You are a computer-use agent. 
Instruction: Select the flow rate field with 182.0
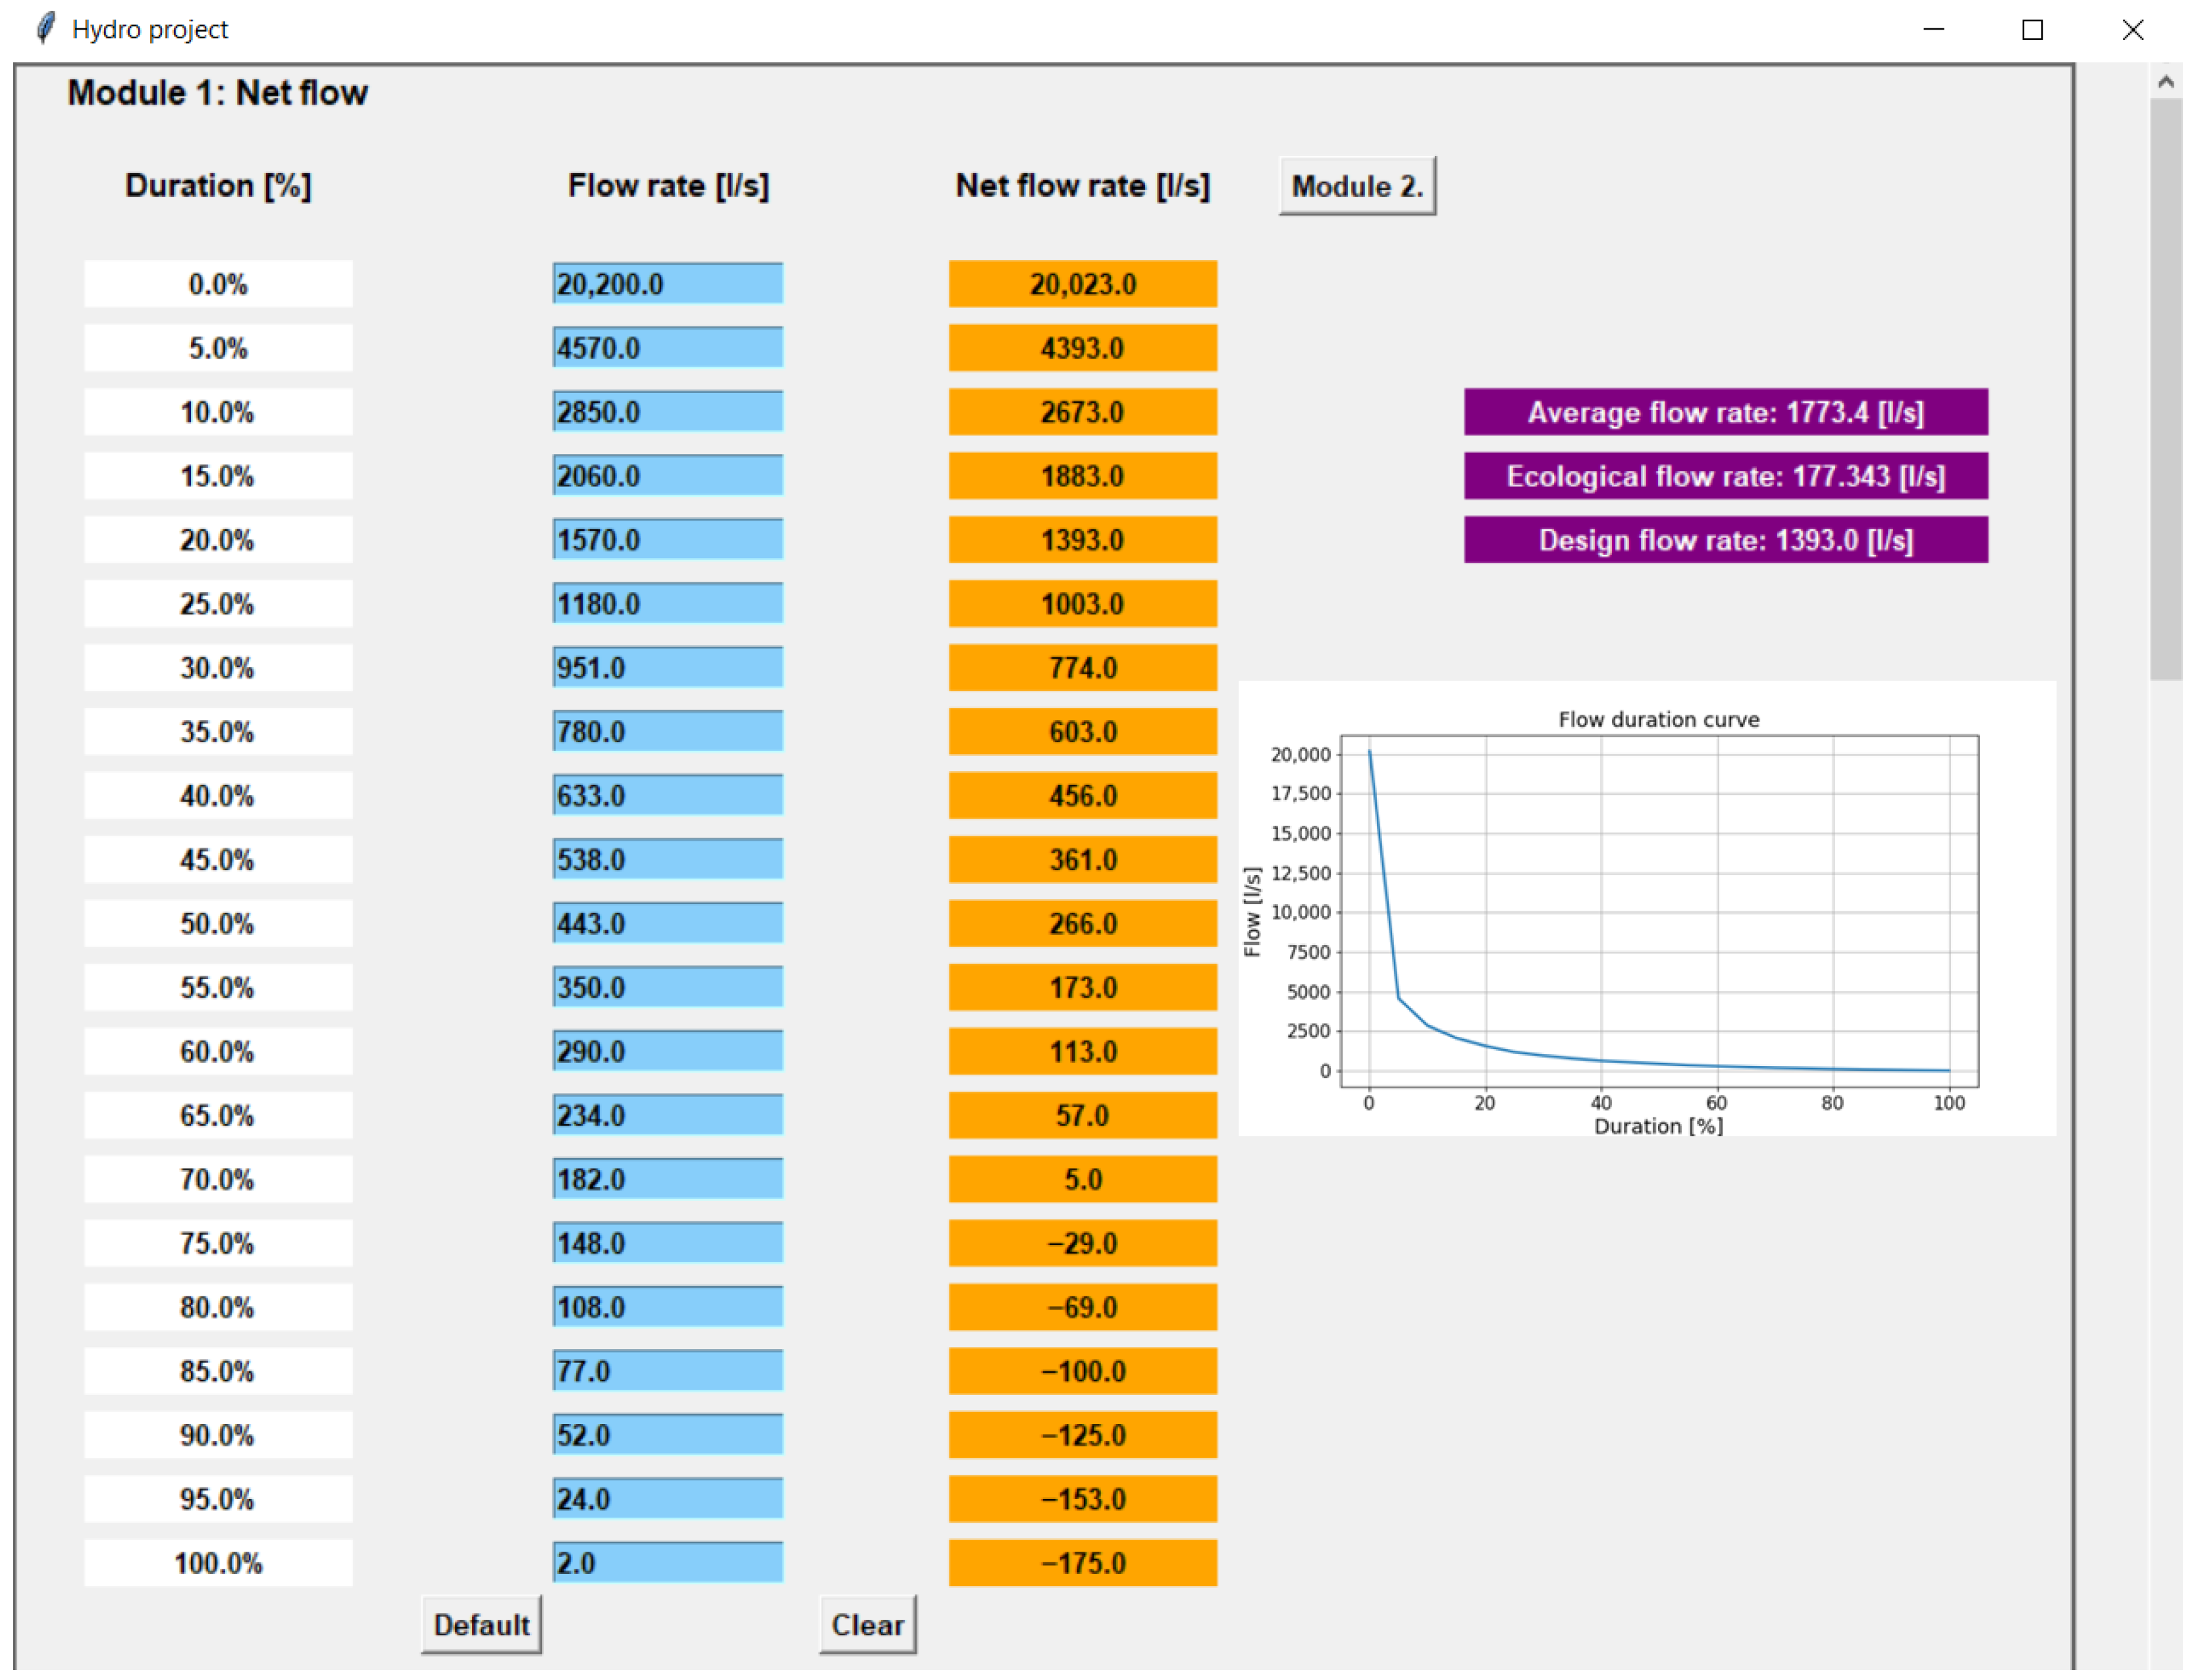pyautogui.click(x=667, y=1180)
